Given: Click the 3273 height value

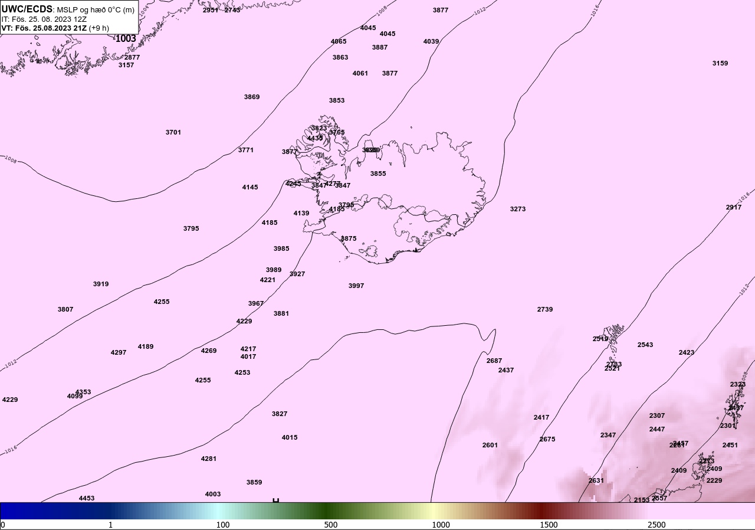Looking at the screenshot, I should point(518,209).
